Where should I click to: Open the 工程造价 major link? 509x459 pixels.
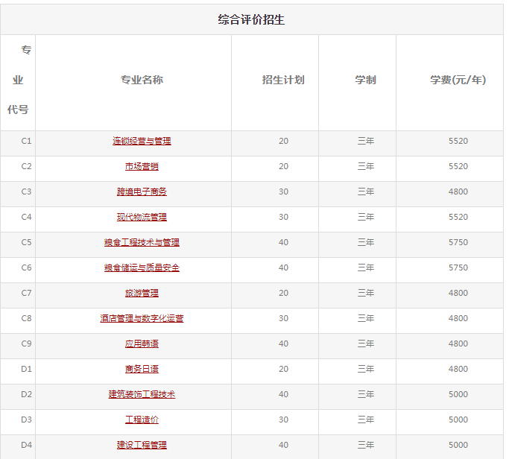point(142,420)
